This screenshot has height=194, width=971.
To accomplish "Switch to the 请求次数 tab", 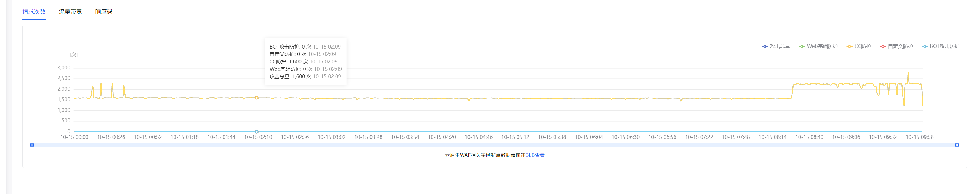I will tap(34, 12).
